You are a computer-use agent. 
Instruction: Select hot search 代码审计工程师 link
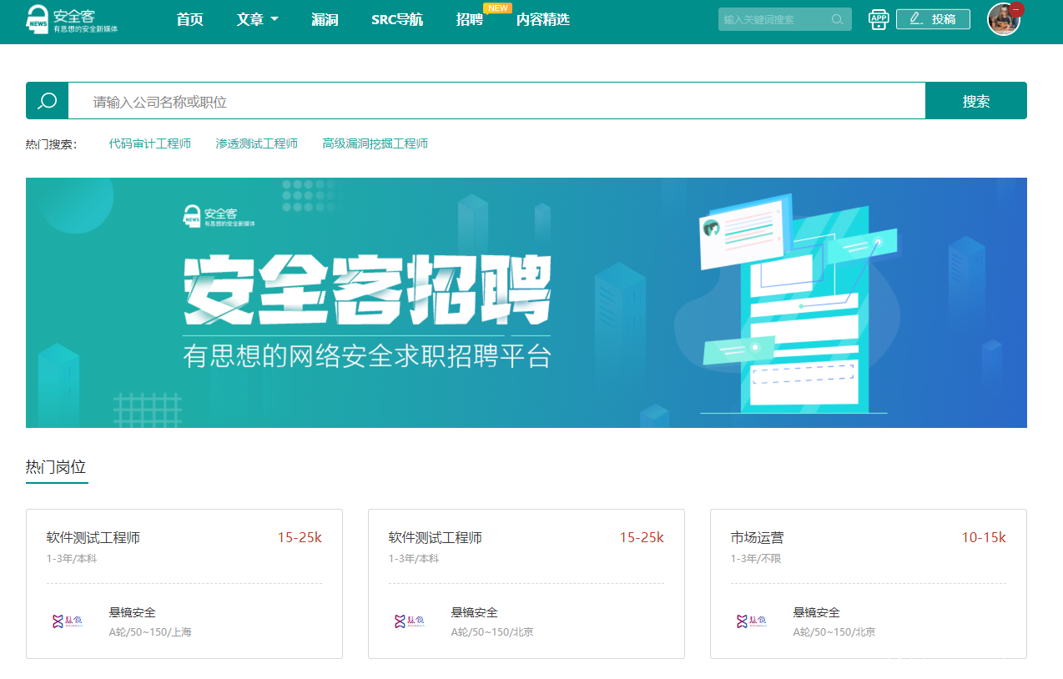click(150, 143)
